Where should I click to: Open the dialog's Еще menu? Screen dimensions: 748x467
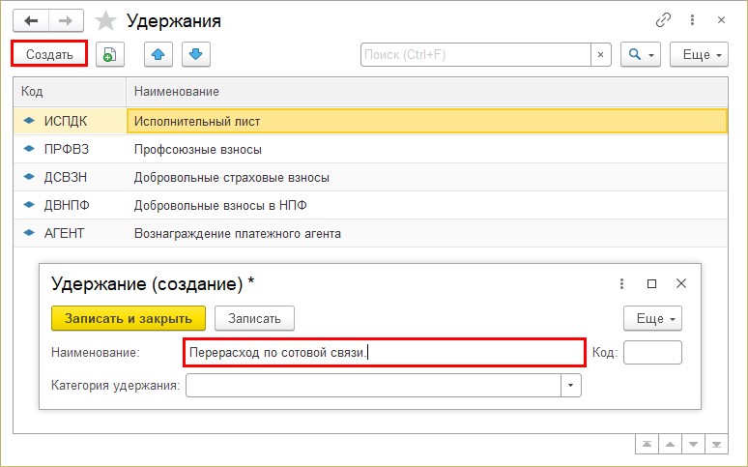point(652,318)
